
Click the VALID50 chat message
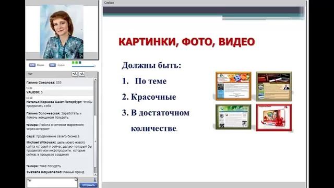pos(34,92)
